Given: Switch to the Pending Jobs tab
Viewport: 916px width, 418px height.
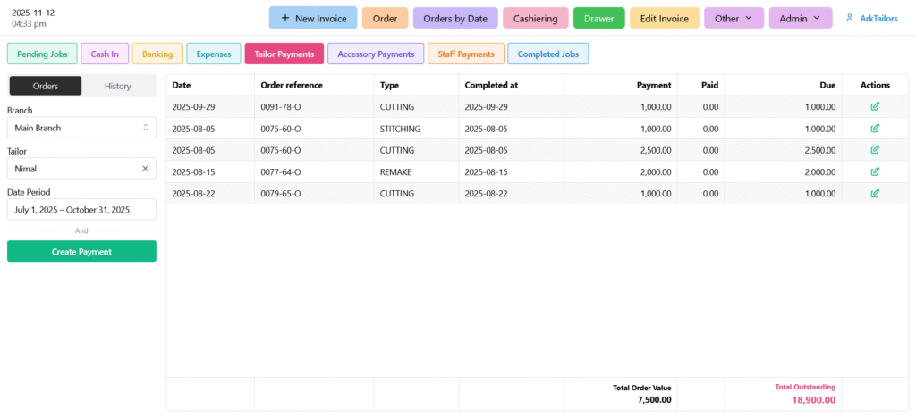Looking at the screenshot, I should 42,54.
